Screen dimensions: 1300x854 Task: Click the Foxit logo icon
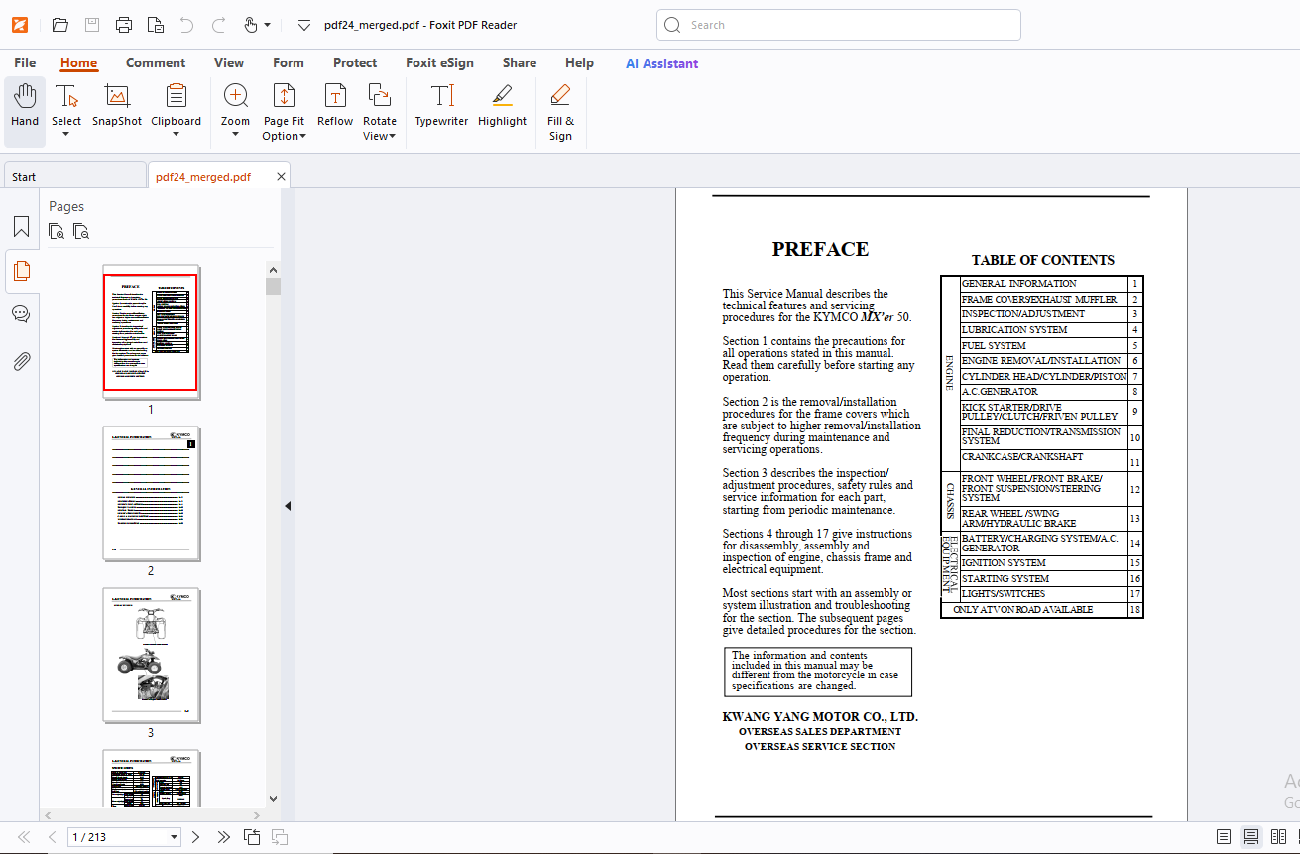pyautogui.click(x=19, y=25)
